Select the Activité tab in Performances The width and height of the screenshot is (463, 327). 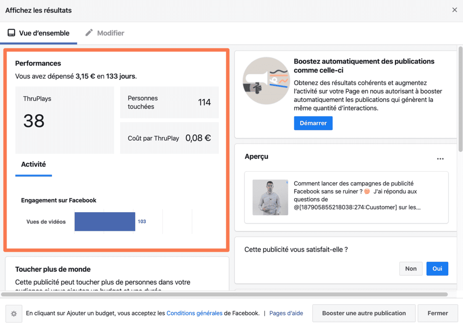tap(34, 165)
